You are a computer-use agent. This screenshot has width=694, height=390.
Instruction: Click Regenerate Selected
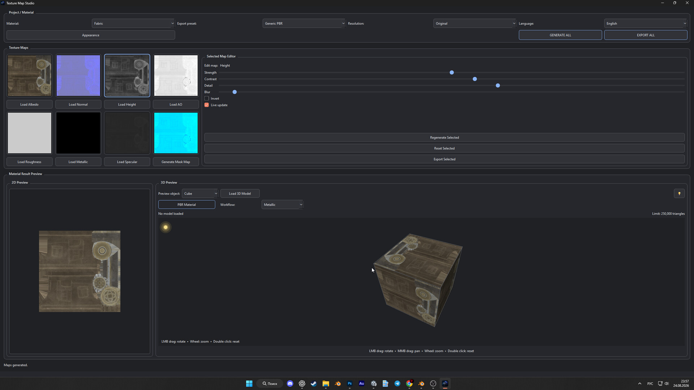[x=444, y=138]
